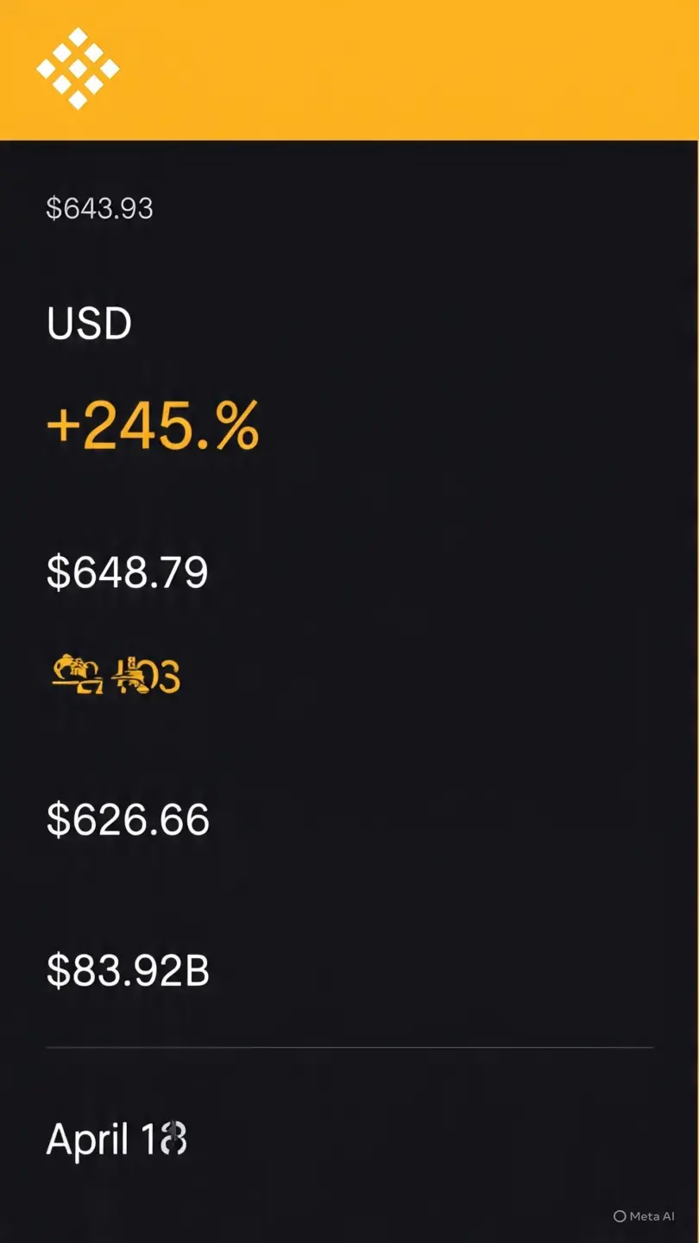699x1243 pixels.
Task: Click the percent sign in +245.%
Action: [x=236, y=426]
